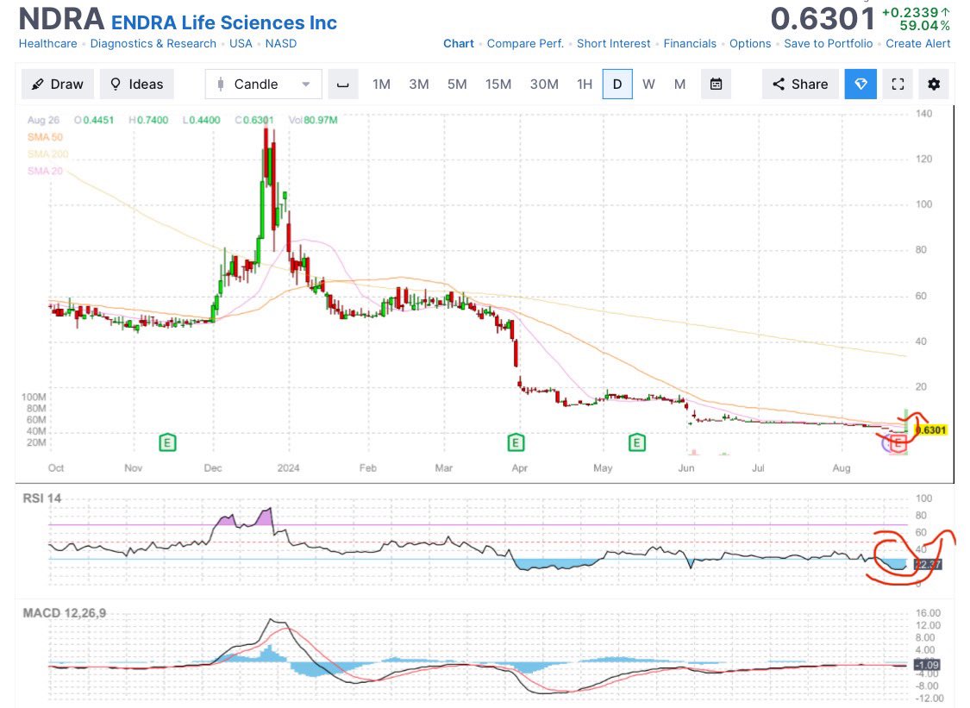Switch to the Financials tab

tap(690, 43)
